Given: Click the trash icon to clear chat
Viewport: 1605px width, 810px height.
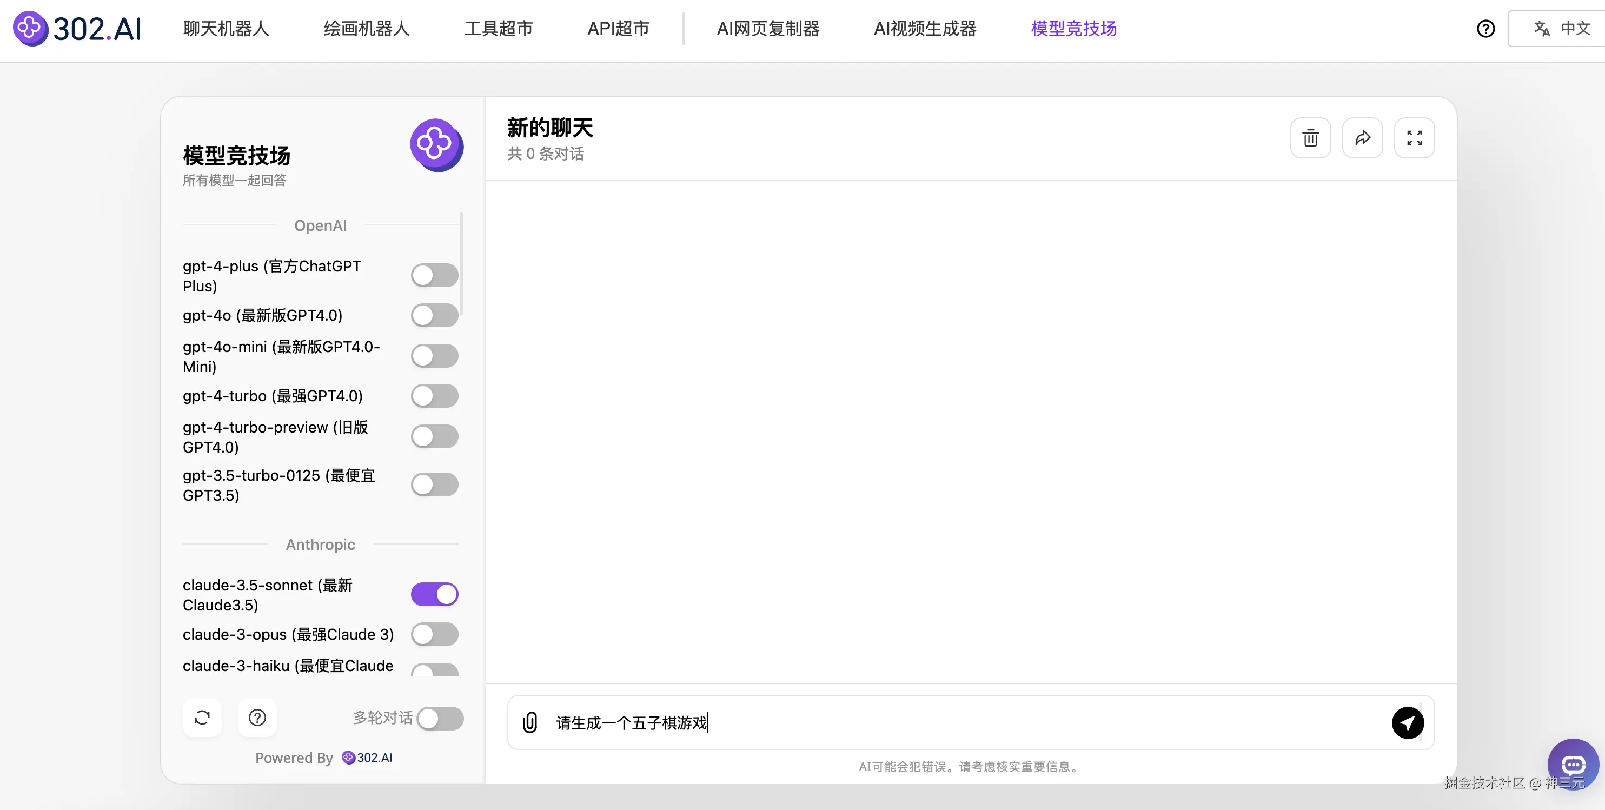Looking at the screenshot, I should pos(1310,138).
